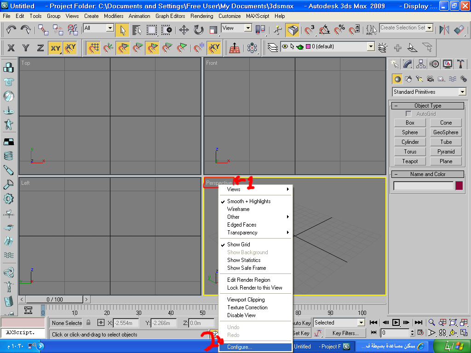This screenshot has width=471, height=353.
Task: Click the object name input field
Action: [423, 186]
